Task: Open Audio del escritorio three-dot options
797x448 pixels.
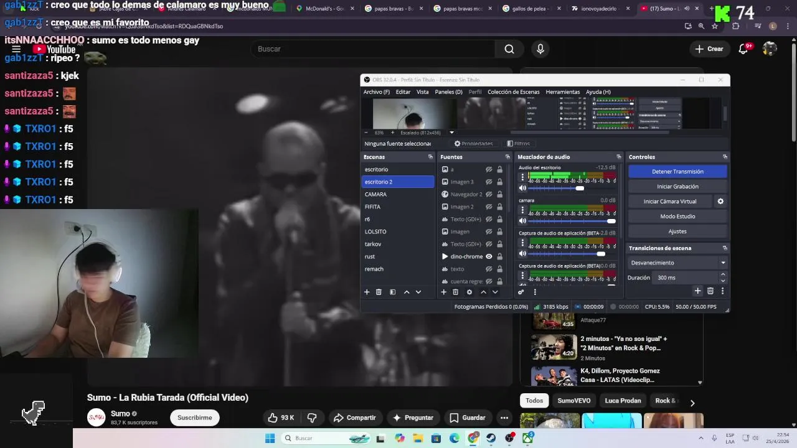Action: [x=522, y=177]
